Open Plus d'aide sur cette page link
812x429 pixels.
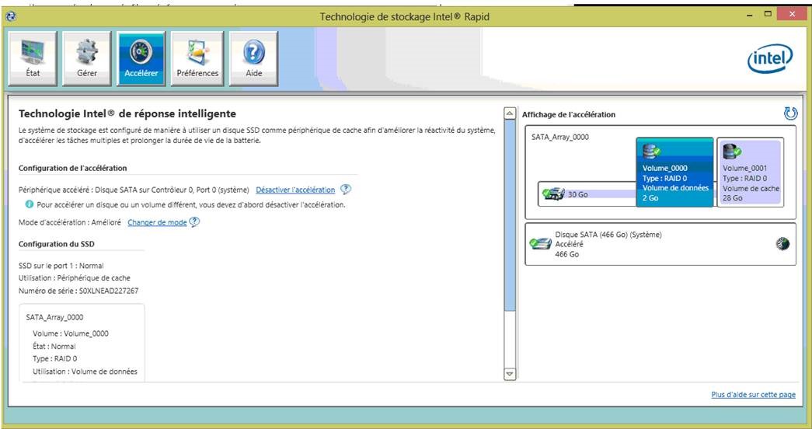pos(753,395)
